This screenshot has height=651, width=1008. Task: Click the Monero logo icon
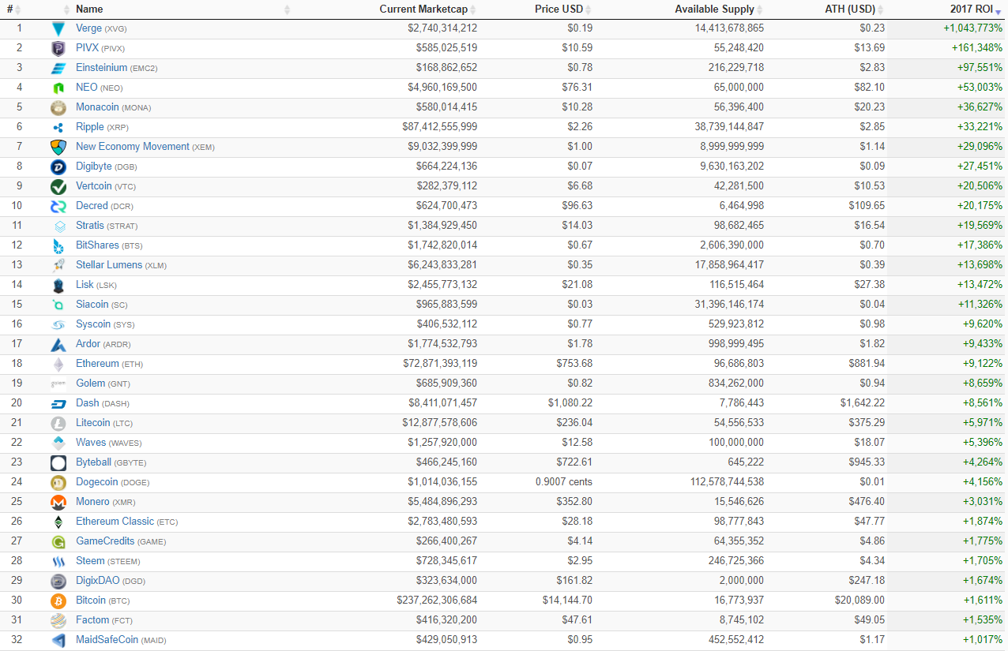tap(58, 502)
